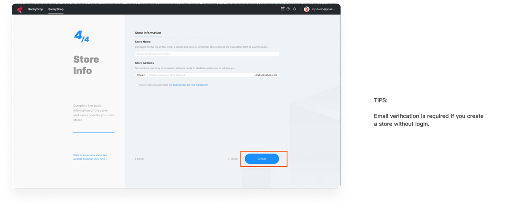Switch to the BuckyShop tab

(56, 9)
